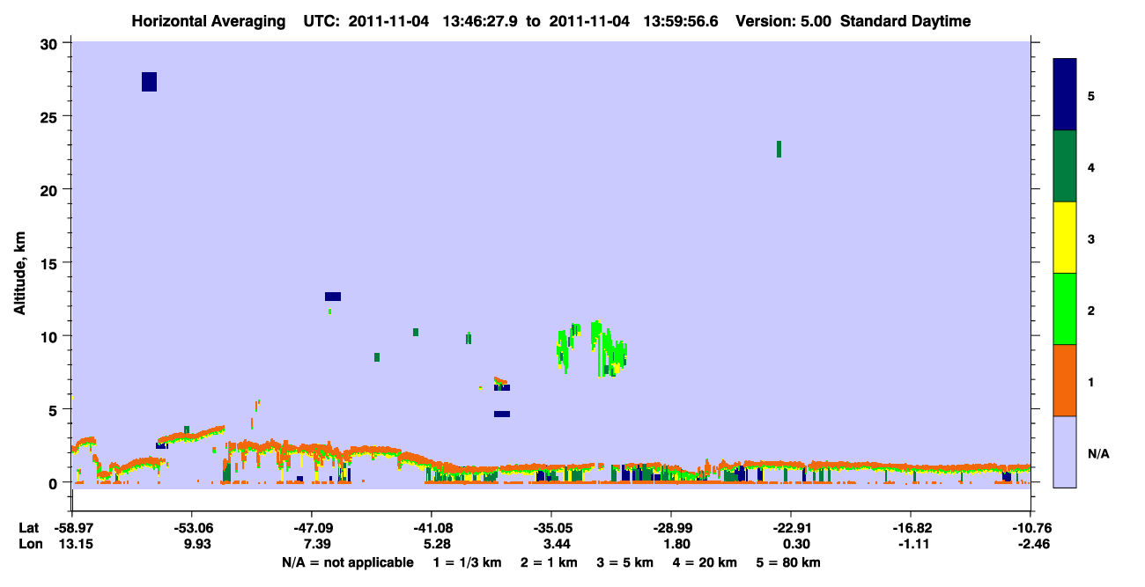Click latitude value -22.91
Screen dimensions: 1145x587
tap(791, 528)
